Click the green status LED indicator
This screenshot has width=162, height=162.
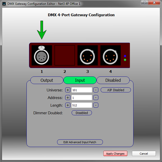125,60
